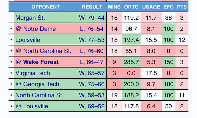Click the EFG column header

click(168, 7)
